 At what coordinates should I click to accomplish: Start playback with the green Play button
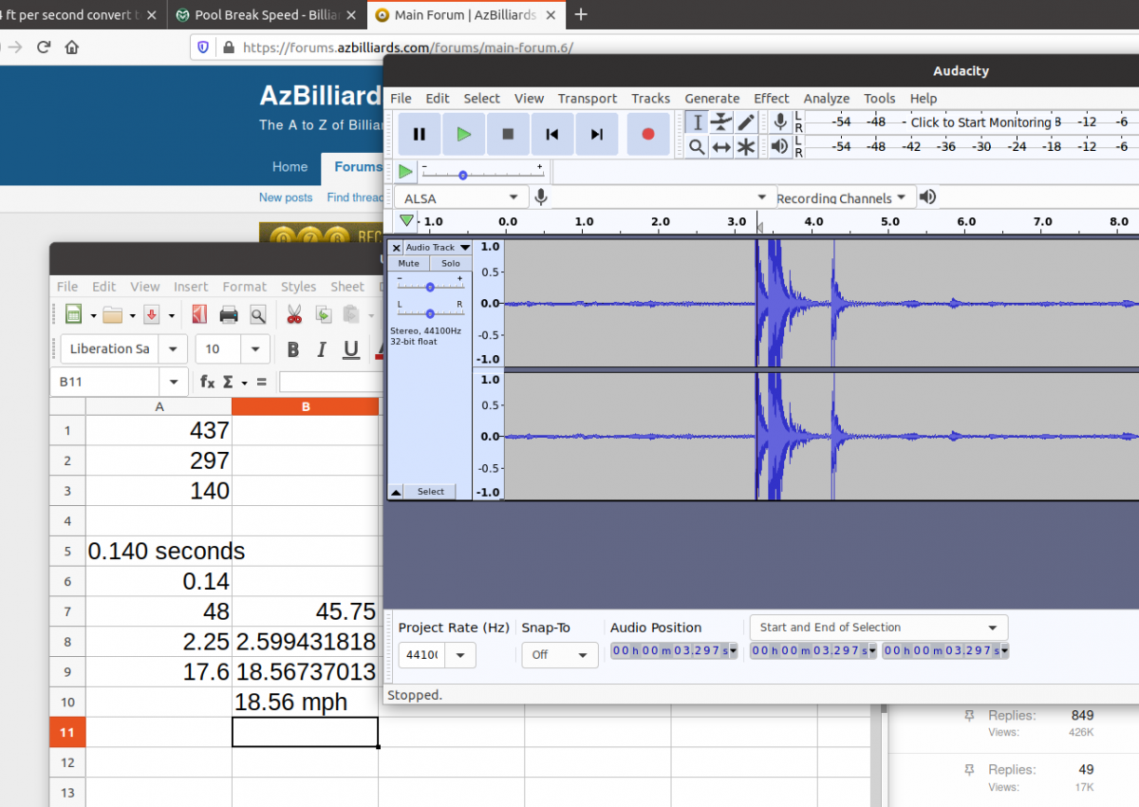click(x=463, y=134)
